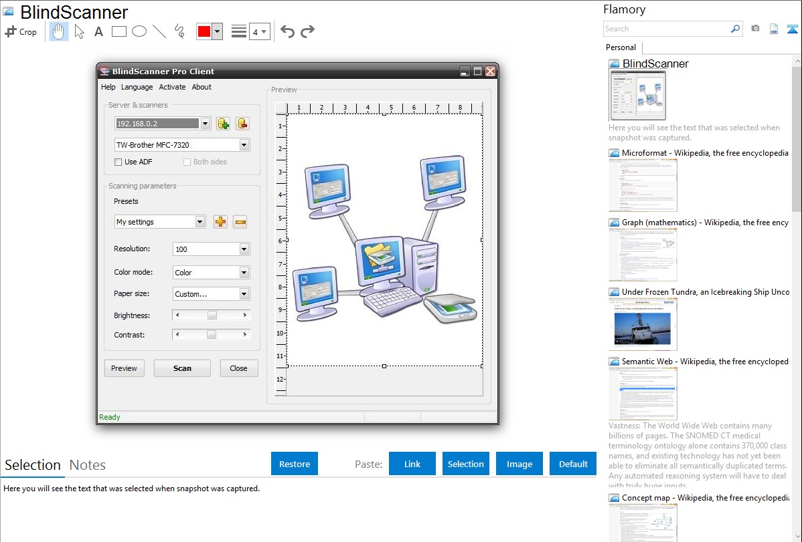Image resolution: width=802 pixels, height=542 pixels.
Task: Open the Help menu in BlindScanner
Action: [108, 87]
